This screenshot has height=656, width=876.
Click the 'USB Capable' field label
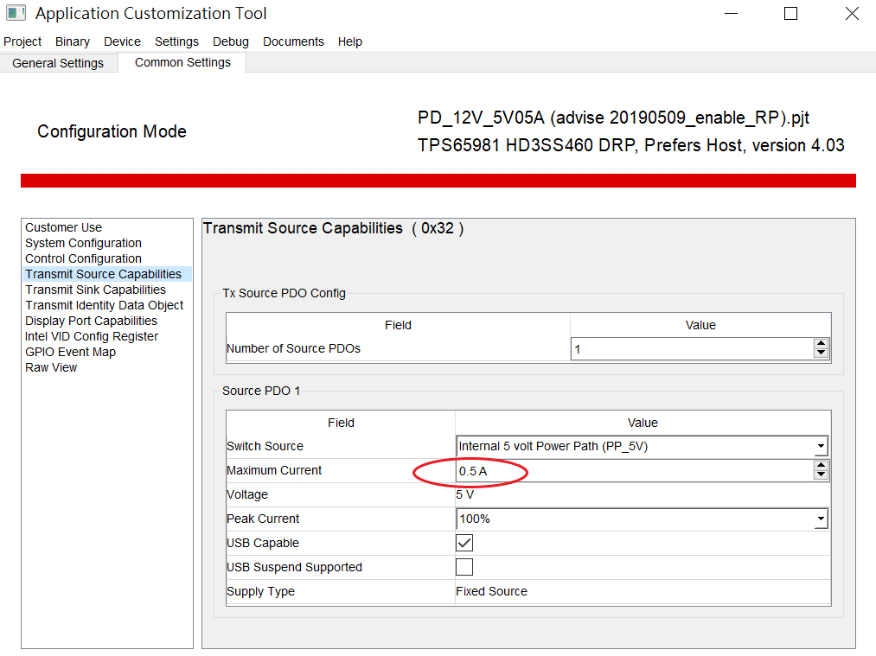coord(263,543)
